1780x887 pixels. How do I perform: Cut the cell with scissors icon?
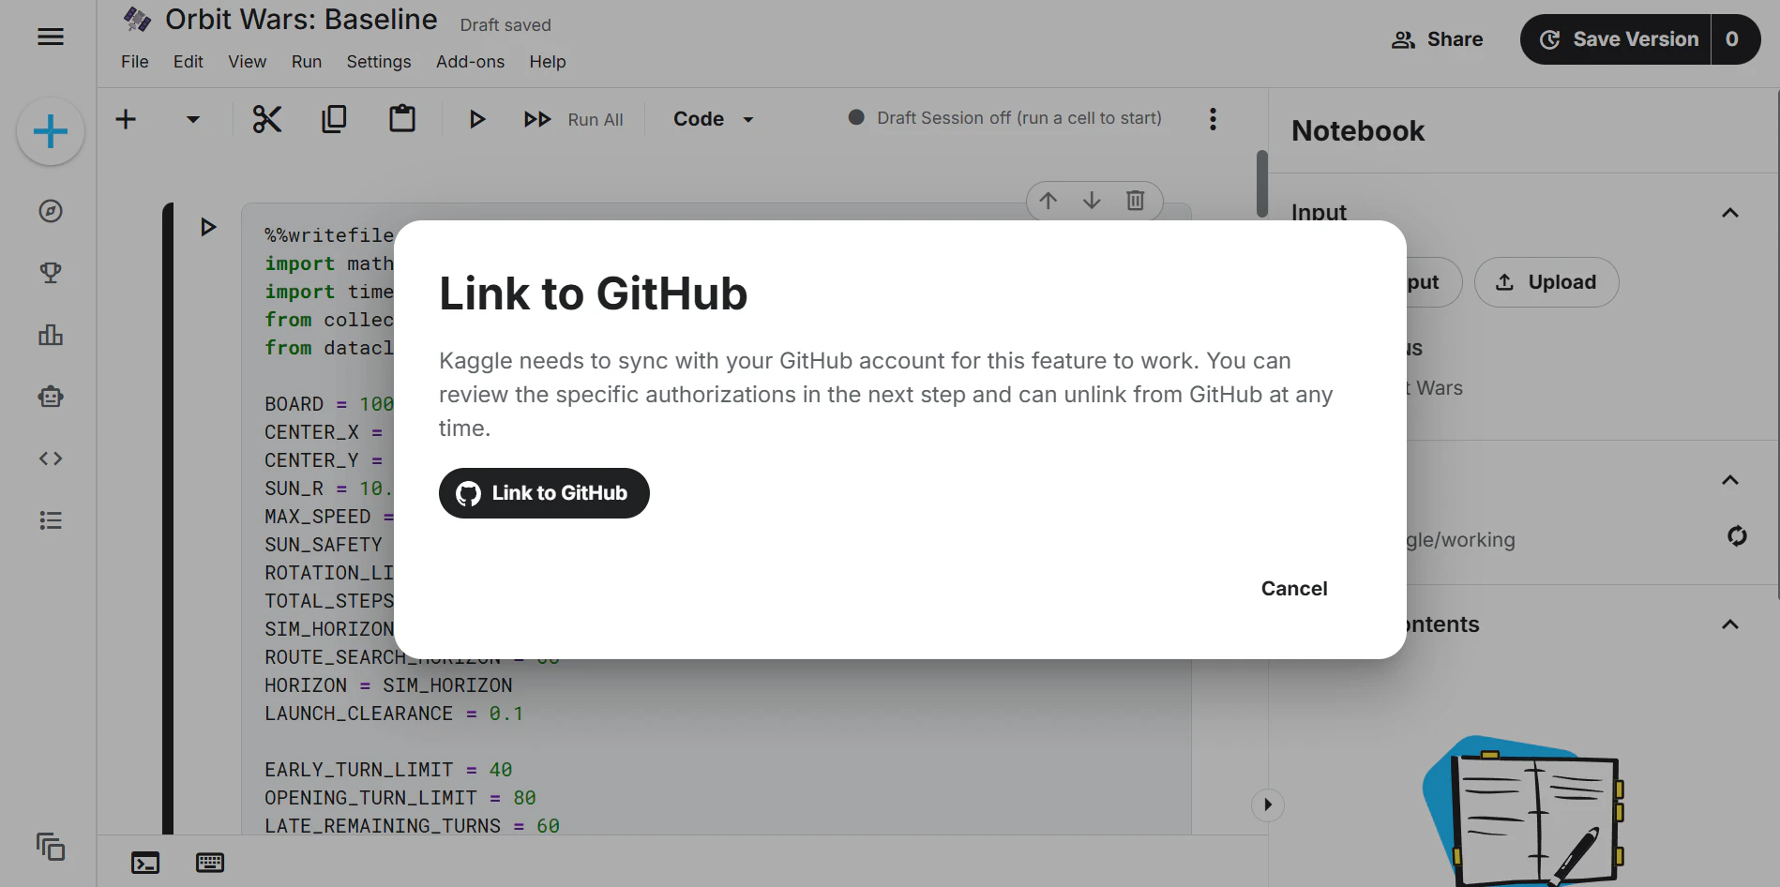(x=267, y=119)
